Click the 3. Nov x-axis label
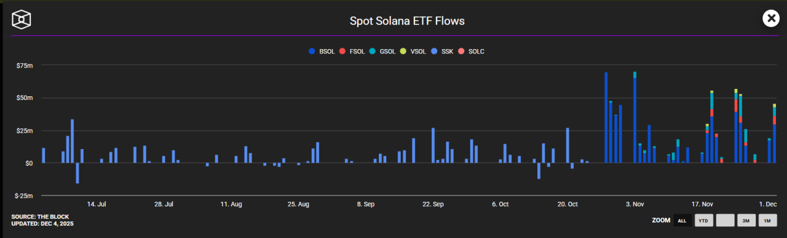The image size is (787, 238). (x=635, y=204)
